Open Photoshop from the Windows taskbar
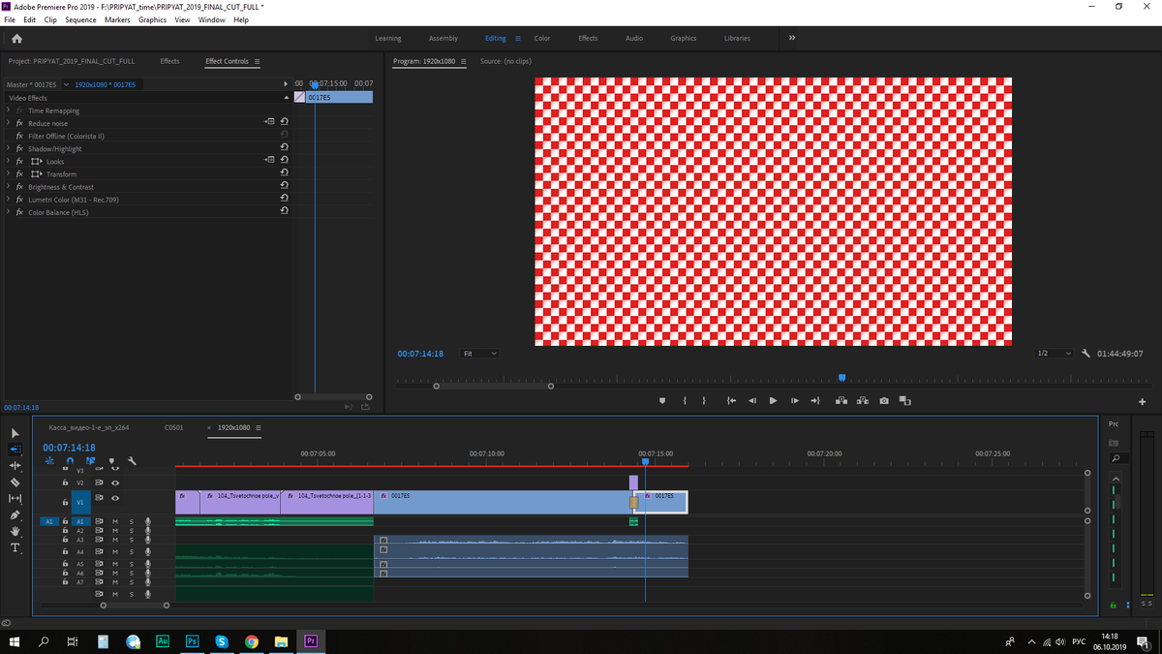The height and width of the screenshot is (654, 1162). point(192,641)
